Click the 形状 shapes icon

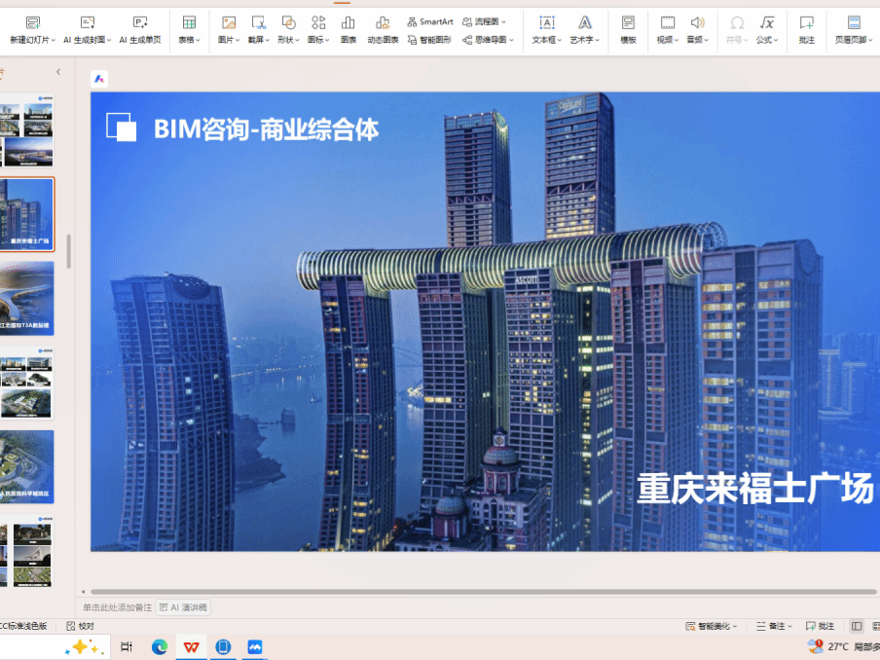click(x=288, y=22)
